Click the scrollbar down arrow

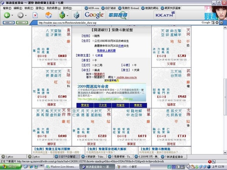pos(225,152)
